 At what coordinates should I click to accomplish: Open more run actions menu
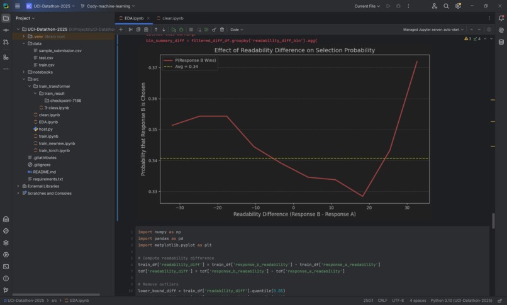408,6
